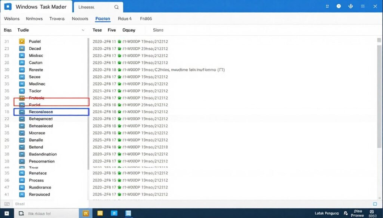Select the Fucid entry highlighted in red
383x218 pixels.
[x=36, y=105]
